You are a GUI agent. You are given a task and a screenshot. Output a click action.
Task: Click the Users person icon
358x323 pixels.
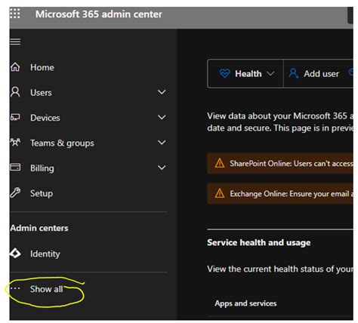[15, 92]
